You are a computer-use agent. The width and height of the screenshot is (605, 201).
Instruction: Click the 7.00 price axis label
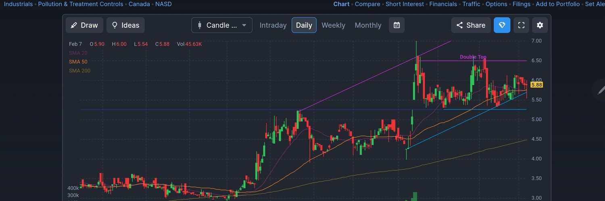pos(536,41)
